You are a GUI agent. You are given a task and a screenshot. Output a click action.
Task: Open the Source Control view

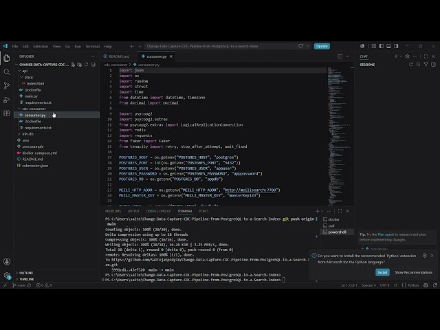(7, 85)
